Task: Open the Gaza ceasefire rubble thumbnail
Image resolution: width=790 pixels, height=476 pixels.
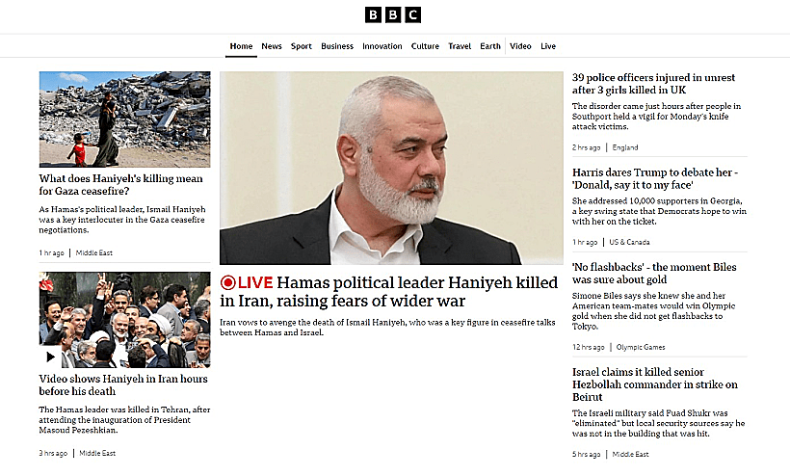Action: click(x=124, y=119)
